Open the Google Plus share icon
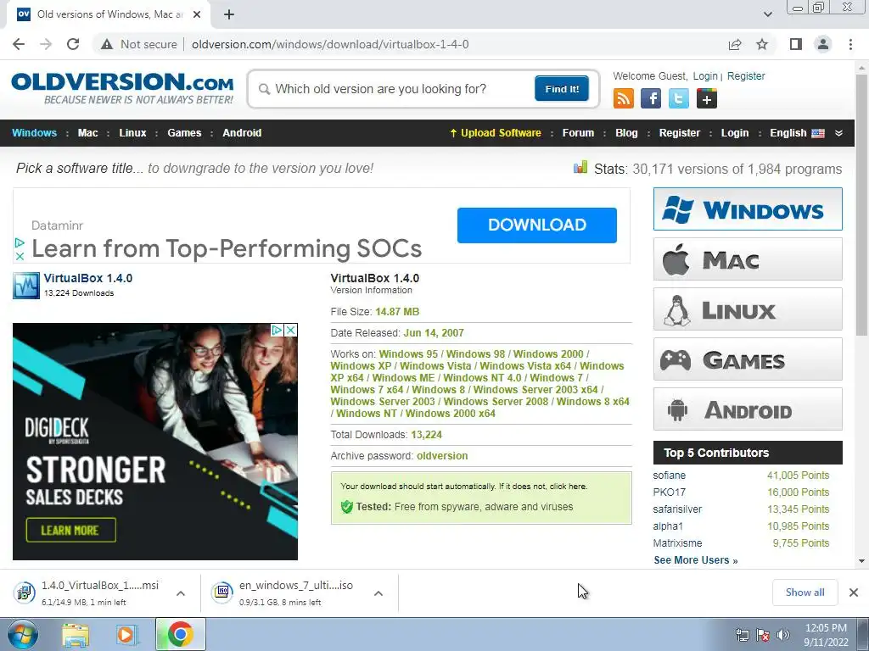The width and height of the screenshot is (869, 651). coord(707,98)
